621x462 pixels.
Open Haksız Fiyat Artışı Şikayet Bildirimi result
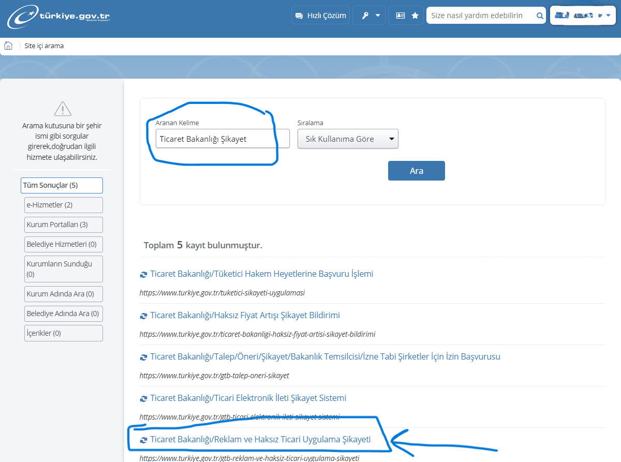(x=245, y=315)
